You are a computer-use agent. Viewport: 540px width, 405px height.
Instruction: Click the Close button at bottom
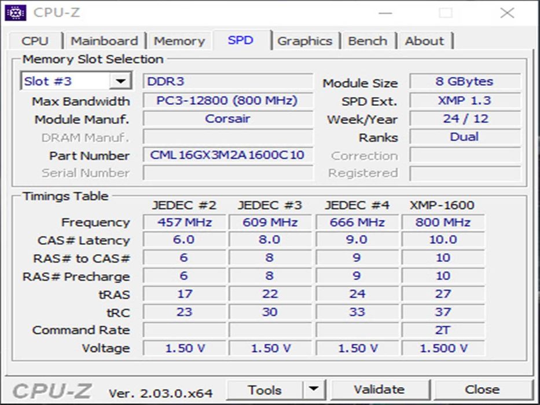482,389
